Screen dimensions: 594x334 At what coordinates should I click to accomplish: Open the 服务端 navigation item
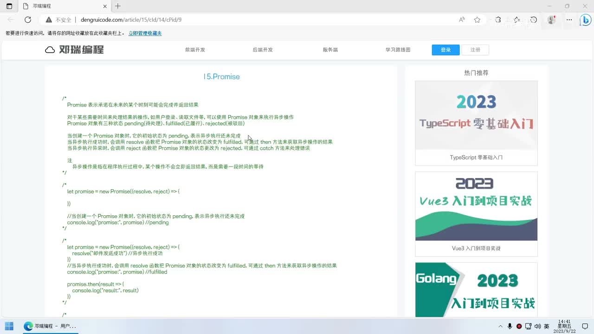pyautogui.click(x=330, y=50)
